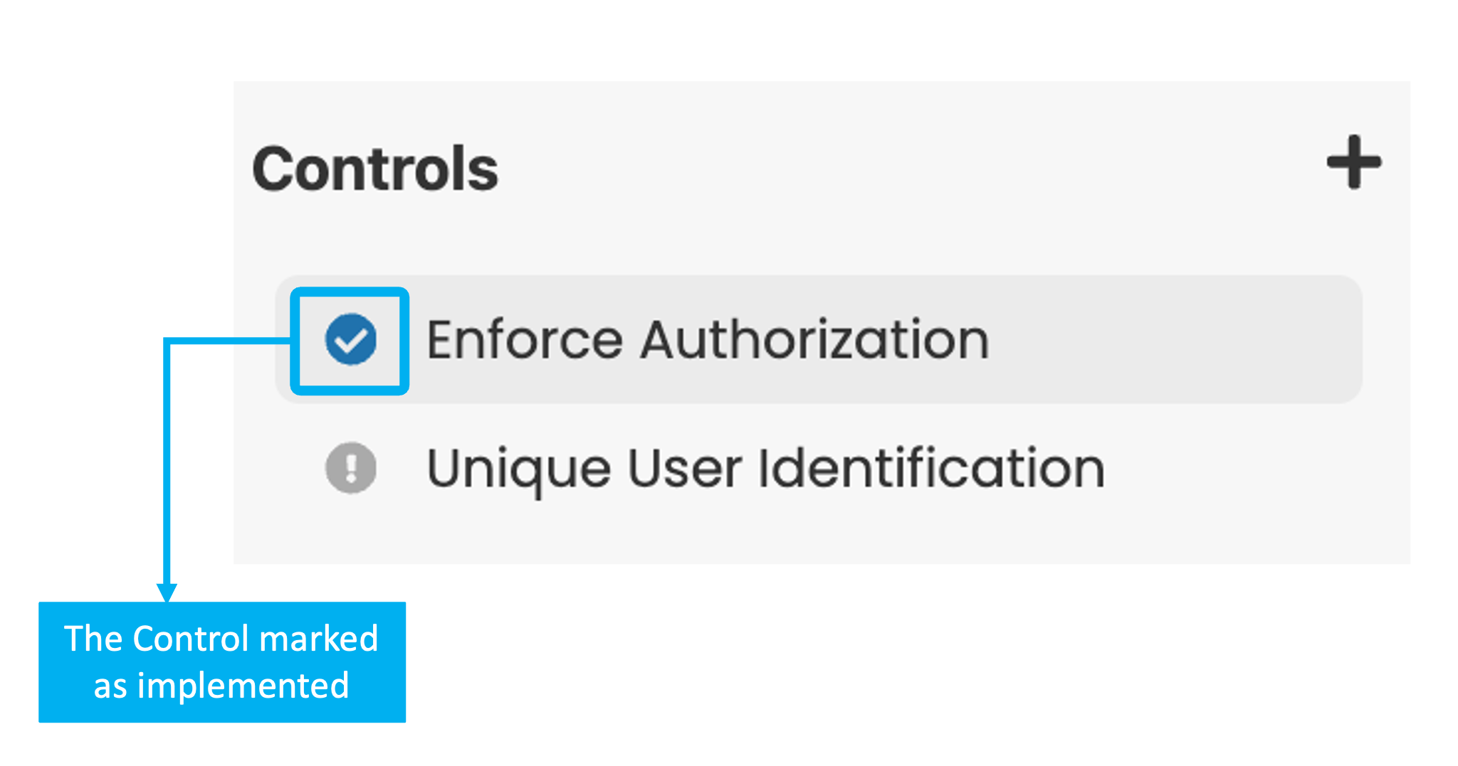Screen dimensions: 1458x766
Task: Click the plus icon to add a control
Action: point(1353,162)
